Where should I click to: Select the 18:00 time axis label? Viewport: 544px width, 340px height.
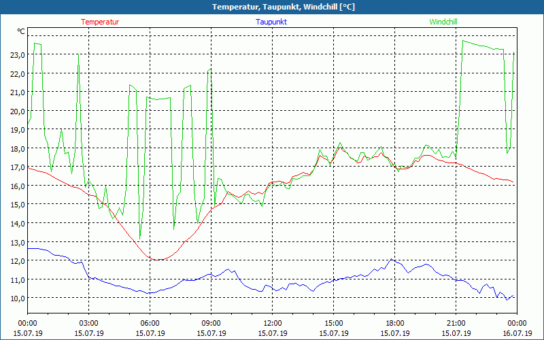(395, 323)
